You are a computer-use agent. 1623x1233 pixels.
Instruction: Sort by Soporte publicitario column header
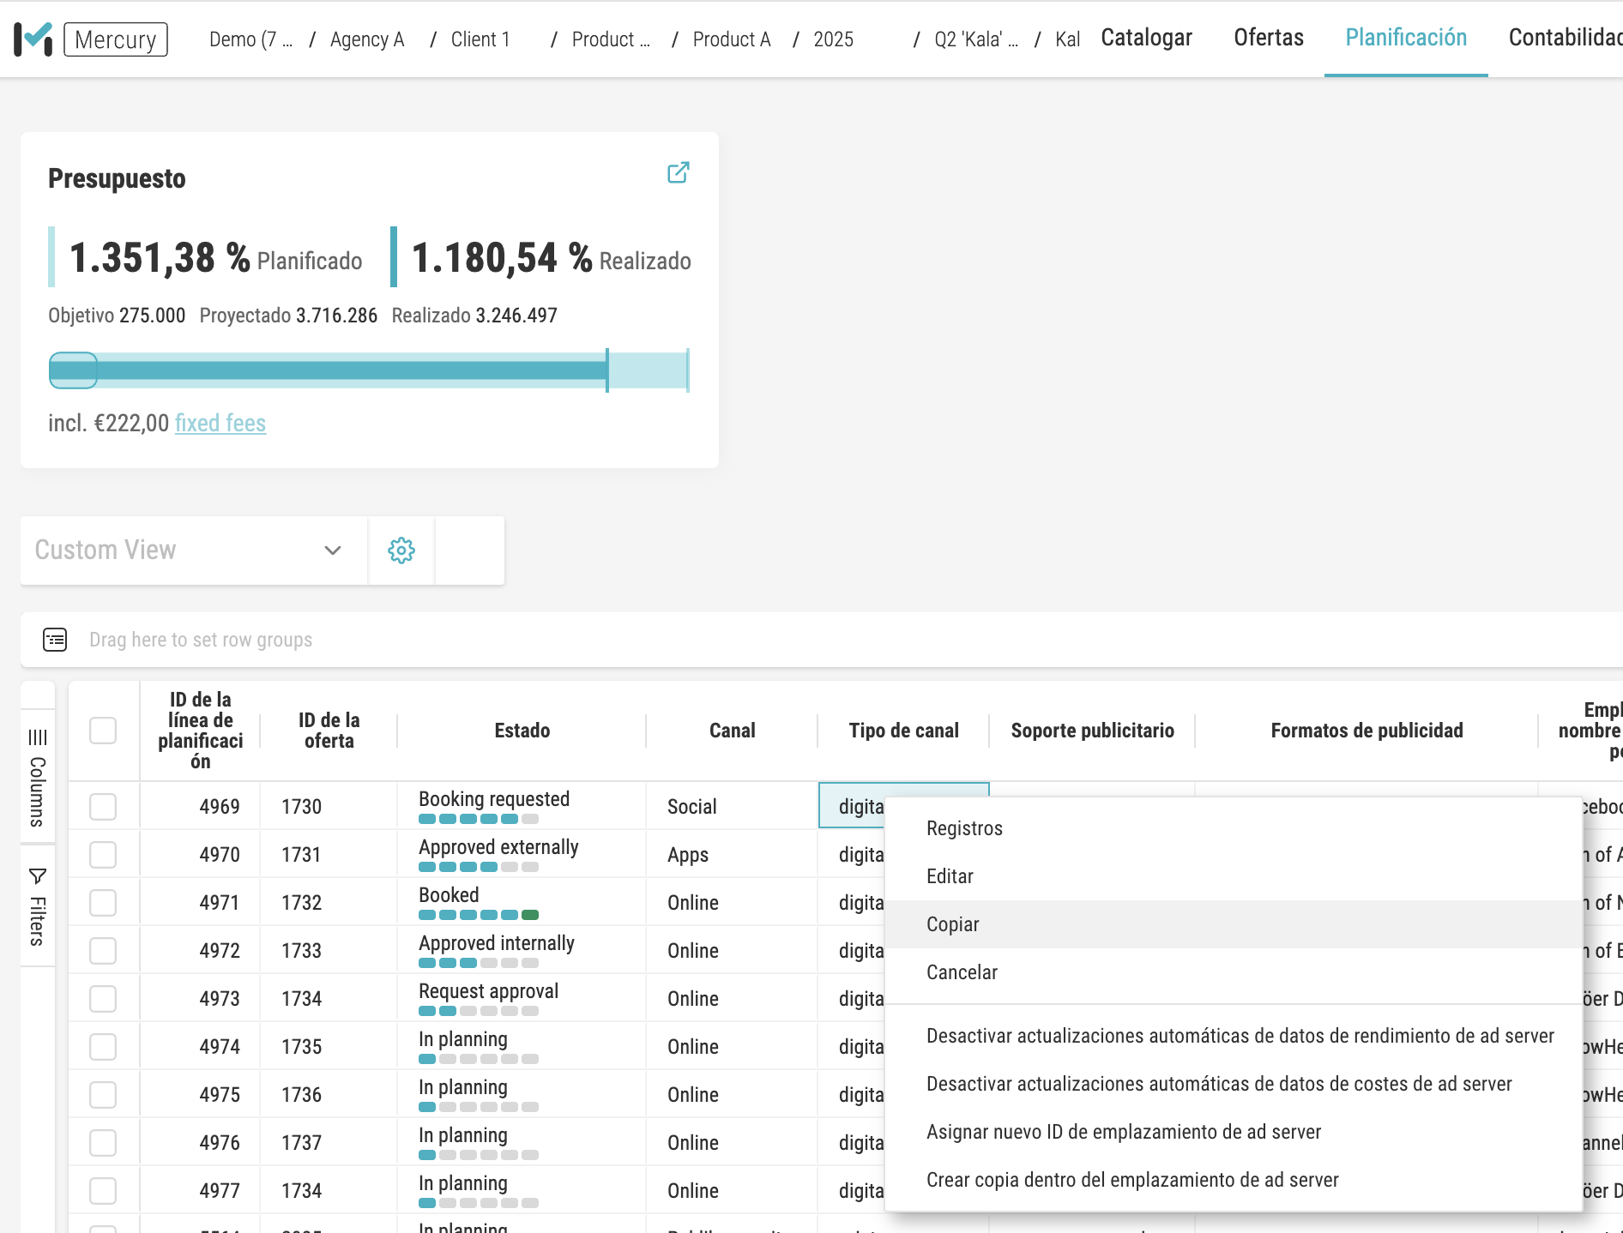pos(1092,731)
